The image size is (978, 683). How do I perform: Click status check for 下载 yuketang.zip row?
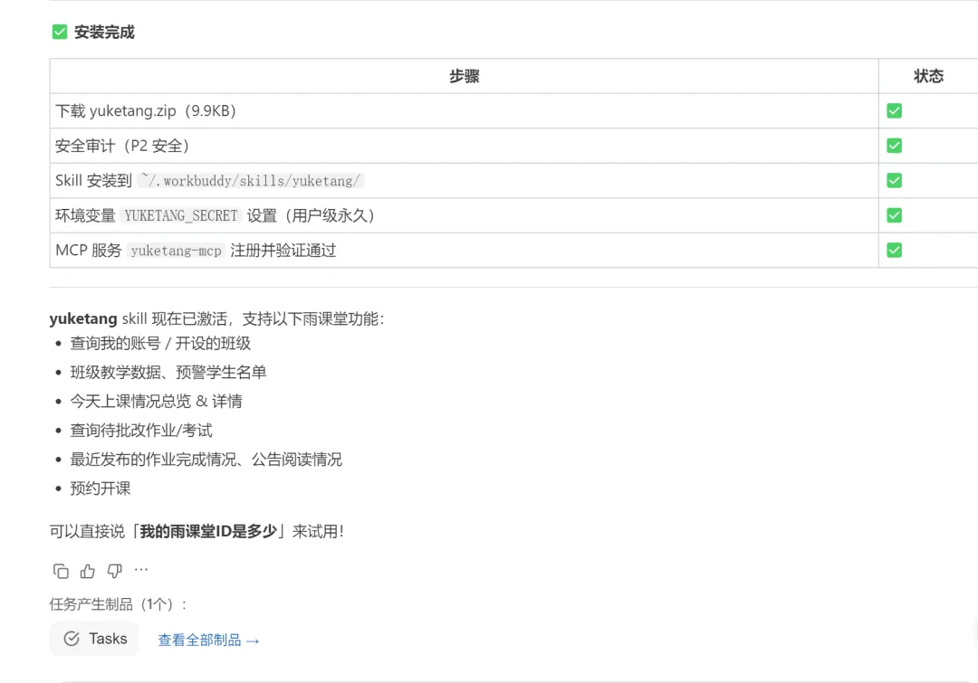click(x=894, y=111)
